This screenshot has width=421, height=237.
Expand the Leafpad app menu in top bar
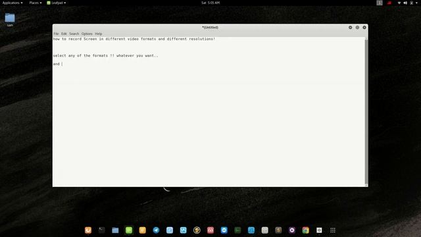(57, 3)
